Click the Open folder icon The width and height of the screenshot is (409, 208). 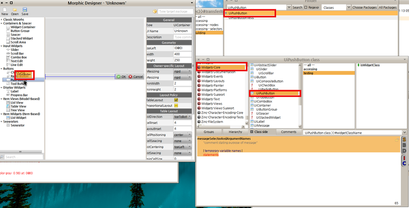(x=14, y=10)
